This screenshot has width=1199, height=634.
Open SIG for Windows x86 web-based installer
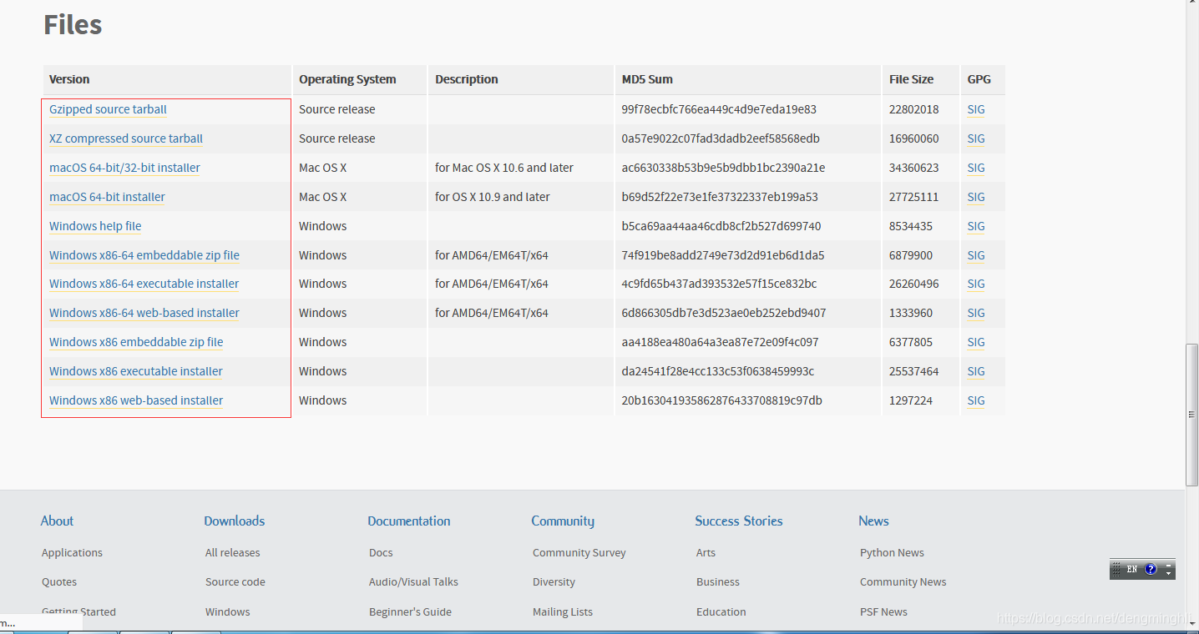tap(976, 400)
